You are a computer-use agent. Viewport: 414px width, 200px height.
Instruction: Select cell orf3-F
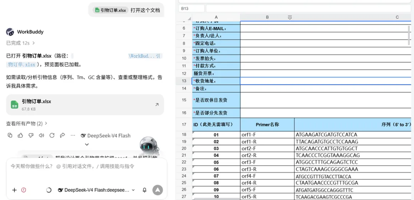[x=267, y=162]
